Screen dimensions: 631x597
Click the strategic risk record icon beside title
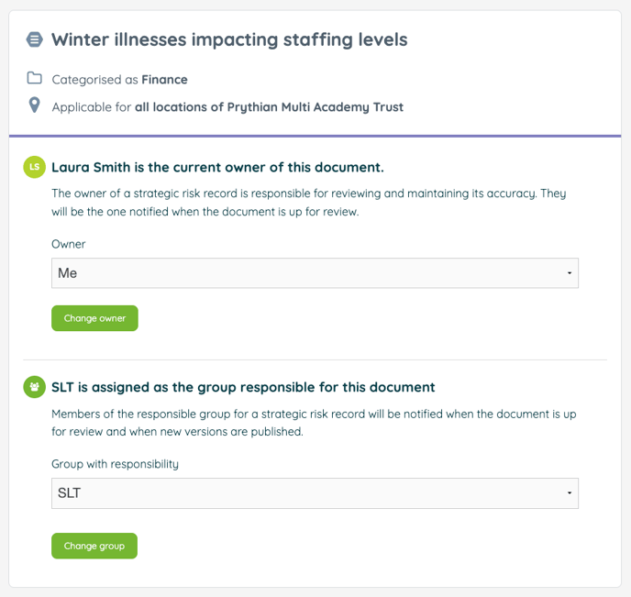(x=35, y=39)
